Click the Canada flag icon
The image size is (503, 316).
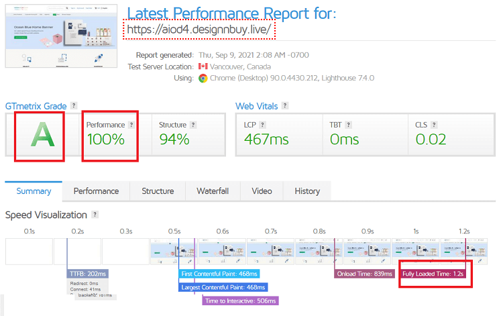click(203, 66)
